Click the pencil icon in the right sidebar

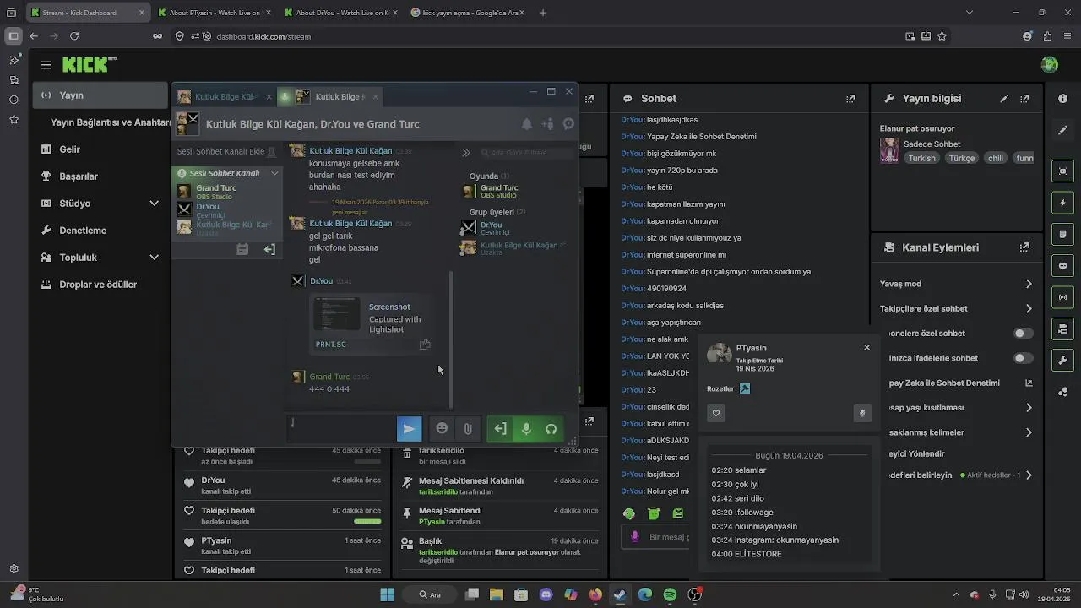pos(1063,130)
